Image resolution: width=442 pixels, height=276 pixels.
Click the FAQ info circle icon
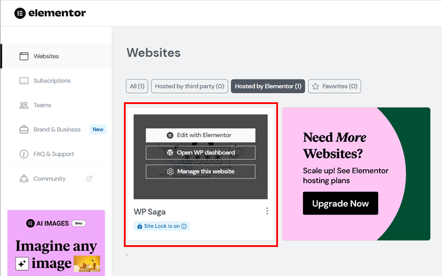tap(24, 154)
